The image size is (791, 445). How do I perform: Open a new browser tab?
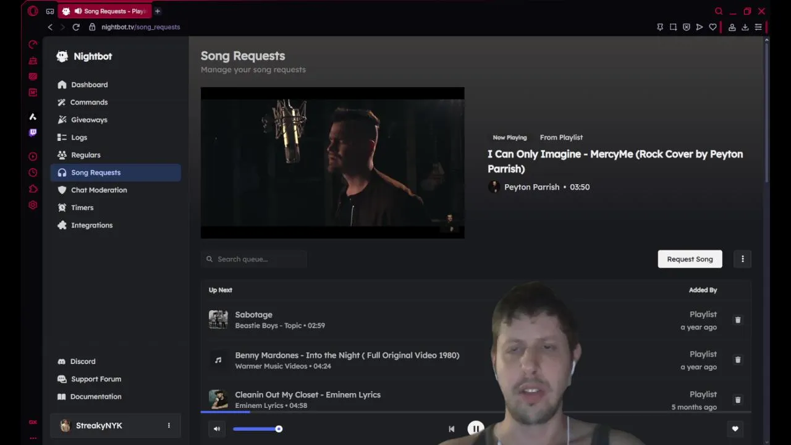[x=158, y=11]
